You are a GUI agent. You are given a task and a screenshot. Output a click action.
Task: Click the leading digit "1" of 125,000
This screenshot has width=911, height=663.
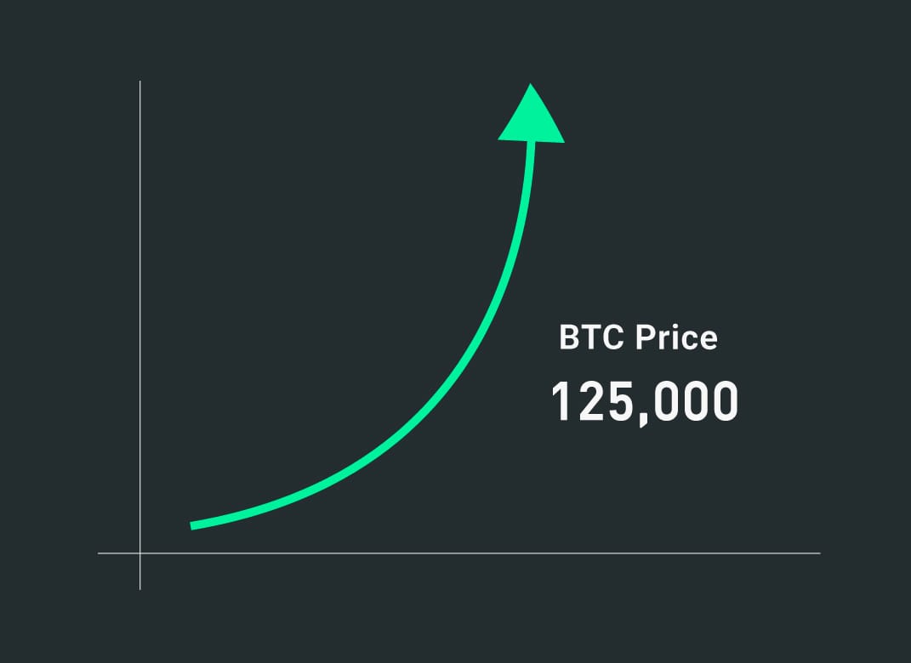[x=562, y=401]
